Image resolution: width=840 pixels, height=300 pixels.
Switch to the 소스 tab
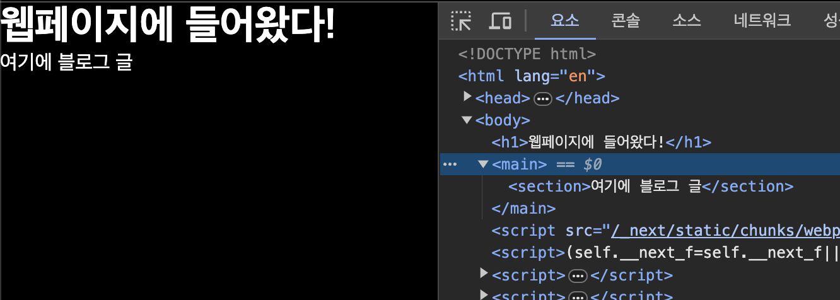pyautogui.click(x=687, y=21)
